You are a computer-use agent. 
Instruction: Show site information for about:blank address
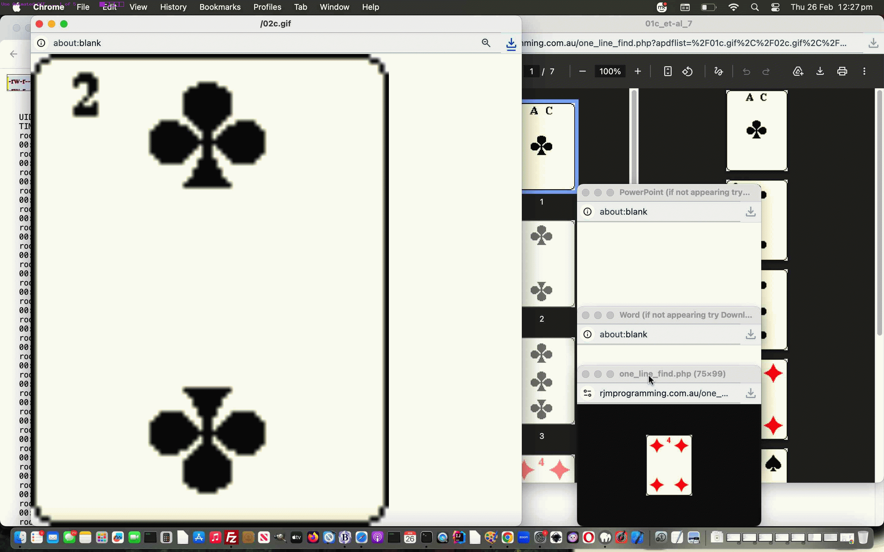(41, 43)
